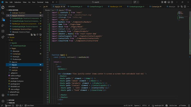Image resolution: width=191 pixels, height=107 pixels.
Task: Toggle the primary side bar
Action: pos(165,2)
